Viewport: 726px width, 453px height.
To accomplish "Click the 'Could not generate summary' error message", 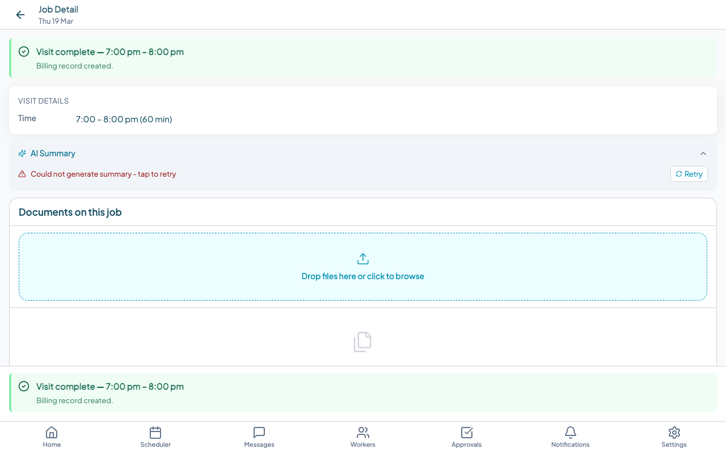I will 103,174.
